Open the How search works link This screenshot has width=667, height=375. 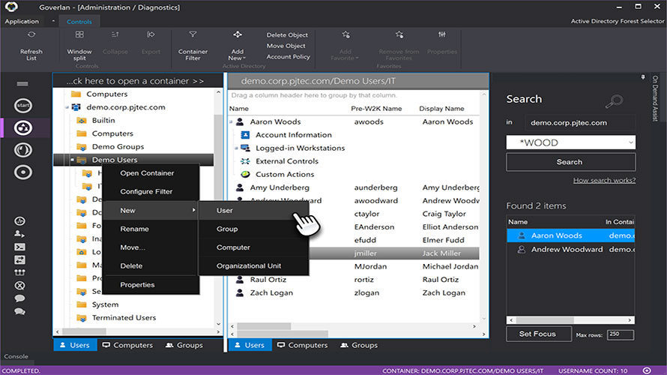[x=604, y=180]
